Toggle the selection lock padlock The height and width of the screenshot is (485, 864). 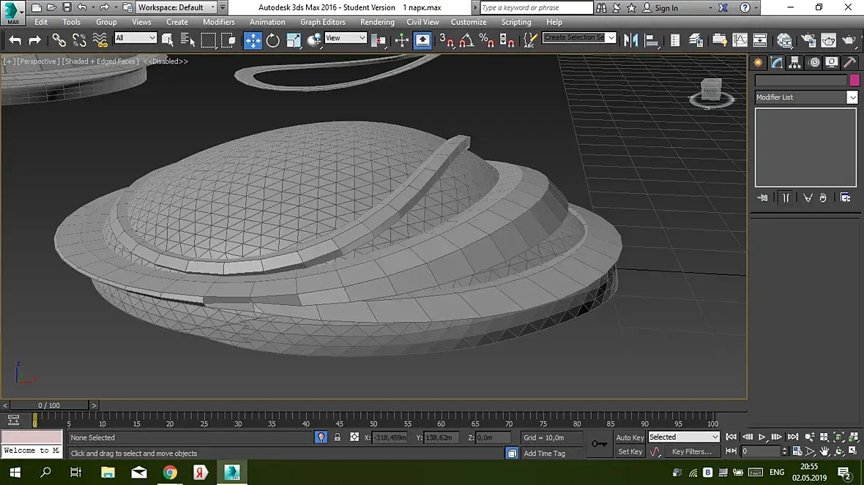click(x=338, y=437)
